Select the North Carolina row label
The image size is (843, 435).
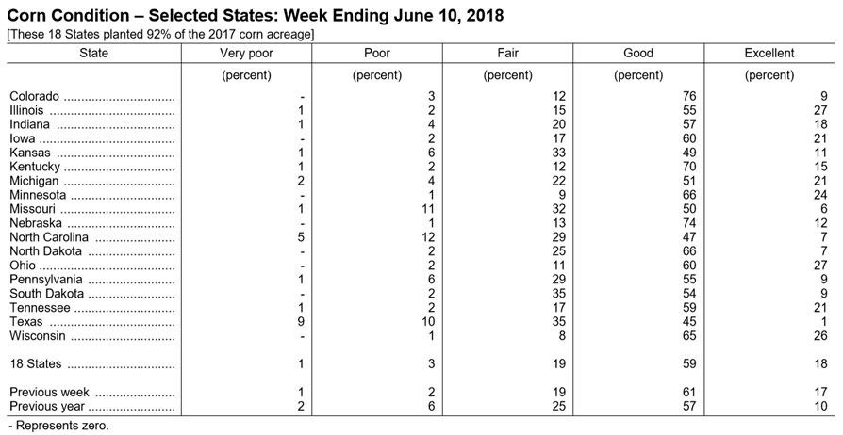(x=49, y=237)
